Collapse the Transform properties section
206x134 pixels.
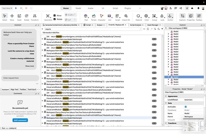click(166, 123)
